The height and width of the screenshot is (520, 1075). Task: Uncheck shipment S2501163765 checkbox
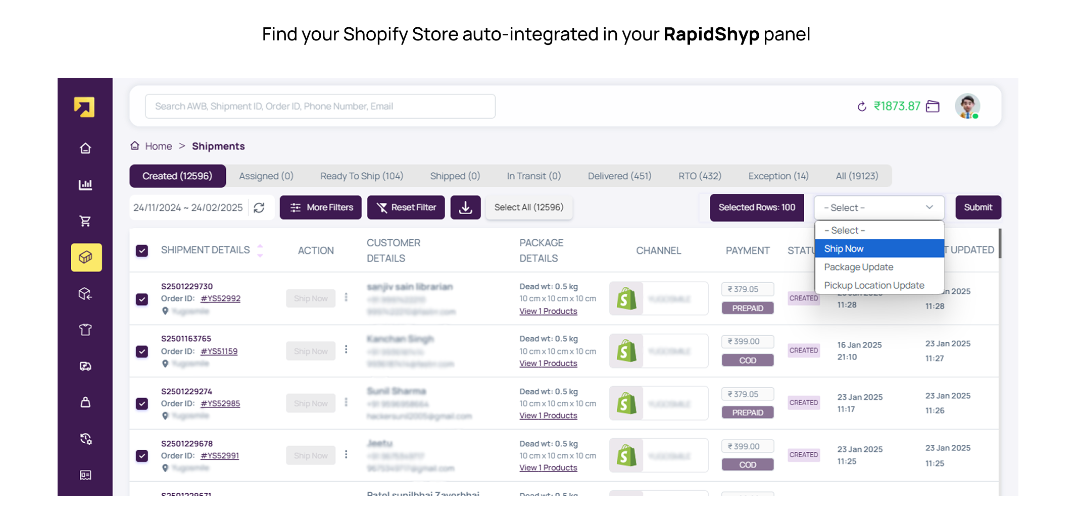click(x=142, y=351)
